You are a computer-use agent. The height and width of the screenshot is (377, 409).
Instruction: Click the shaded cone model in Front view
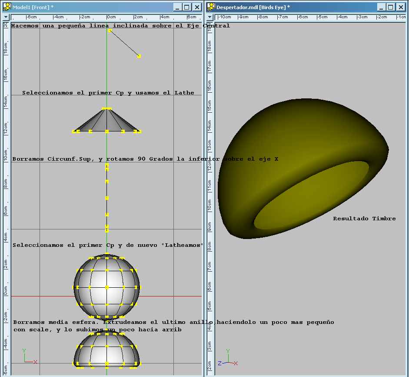106,121
